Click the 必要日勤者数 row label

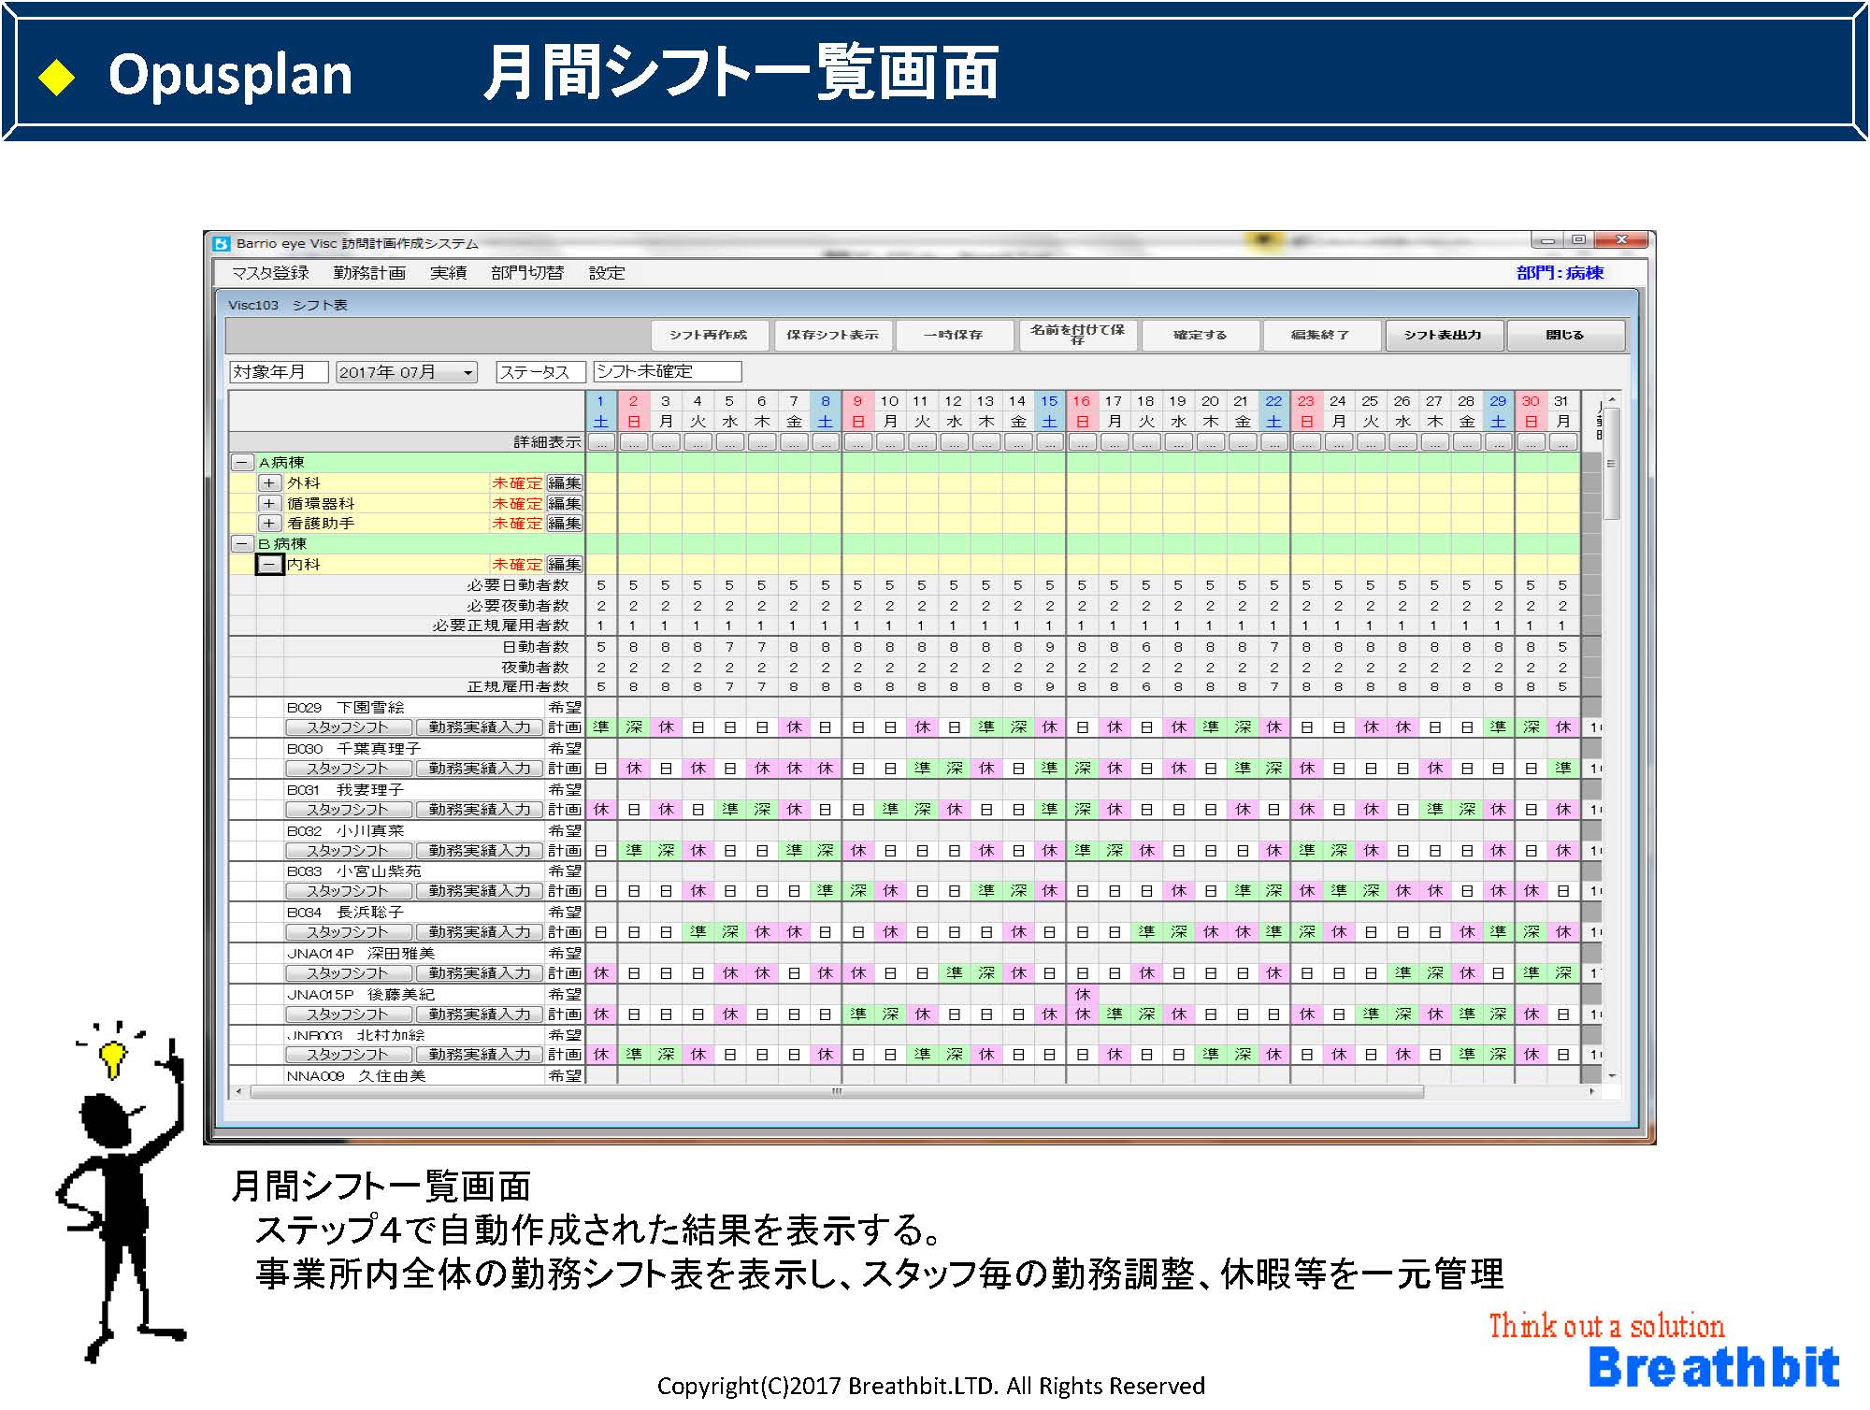point(518,585)
